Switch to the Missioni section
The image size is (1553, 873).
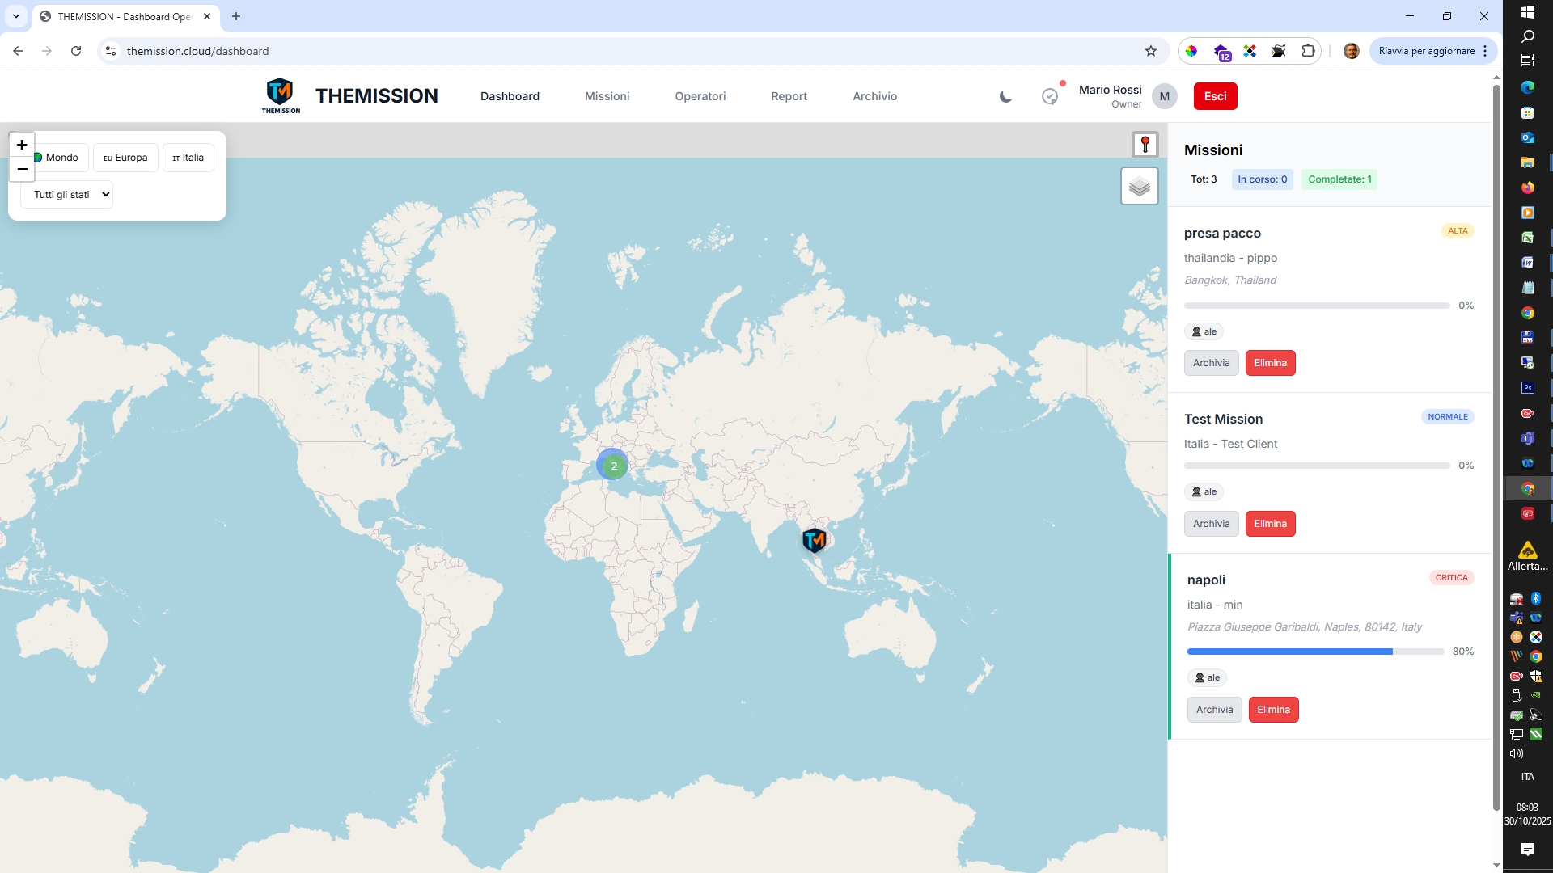pyautogui.click(x=607, y=96)
